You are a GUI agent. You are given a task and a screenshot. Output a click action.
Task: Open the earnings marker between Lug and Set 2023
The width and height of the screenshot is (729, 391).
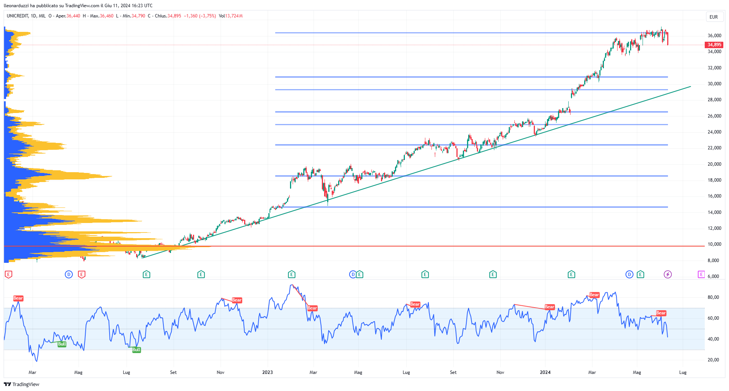[425, 274]
